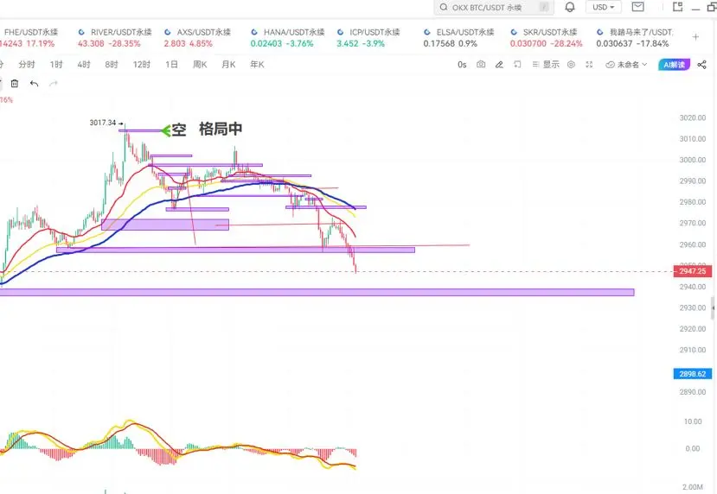
Task: Click the MACD 10.00 scale label
Action: tap(692, 421)
